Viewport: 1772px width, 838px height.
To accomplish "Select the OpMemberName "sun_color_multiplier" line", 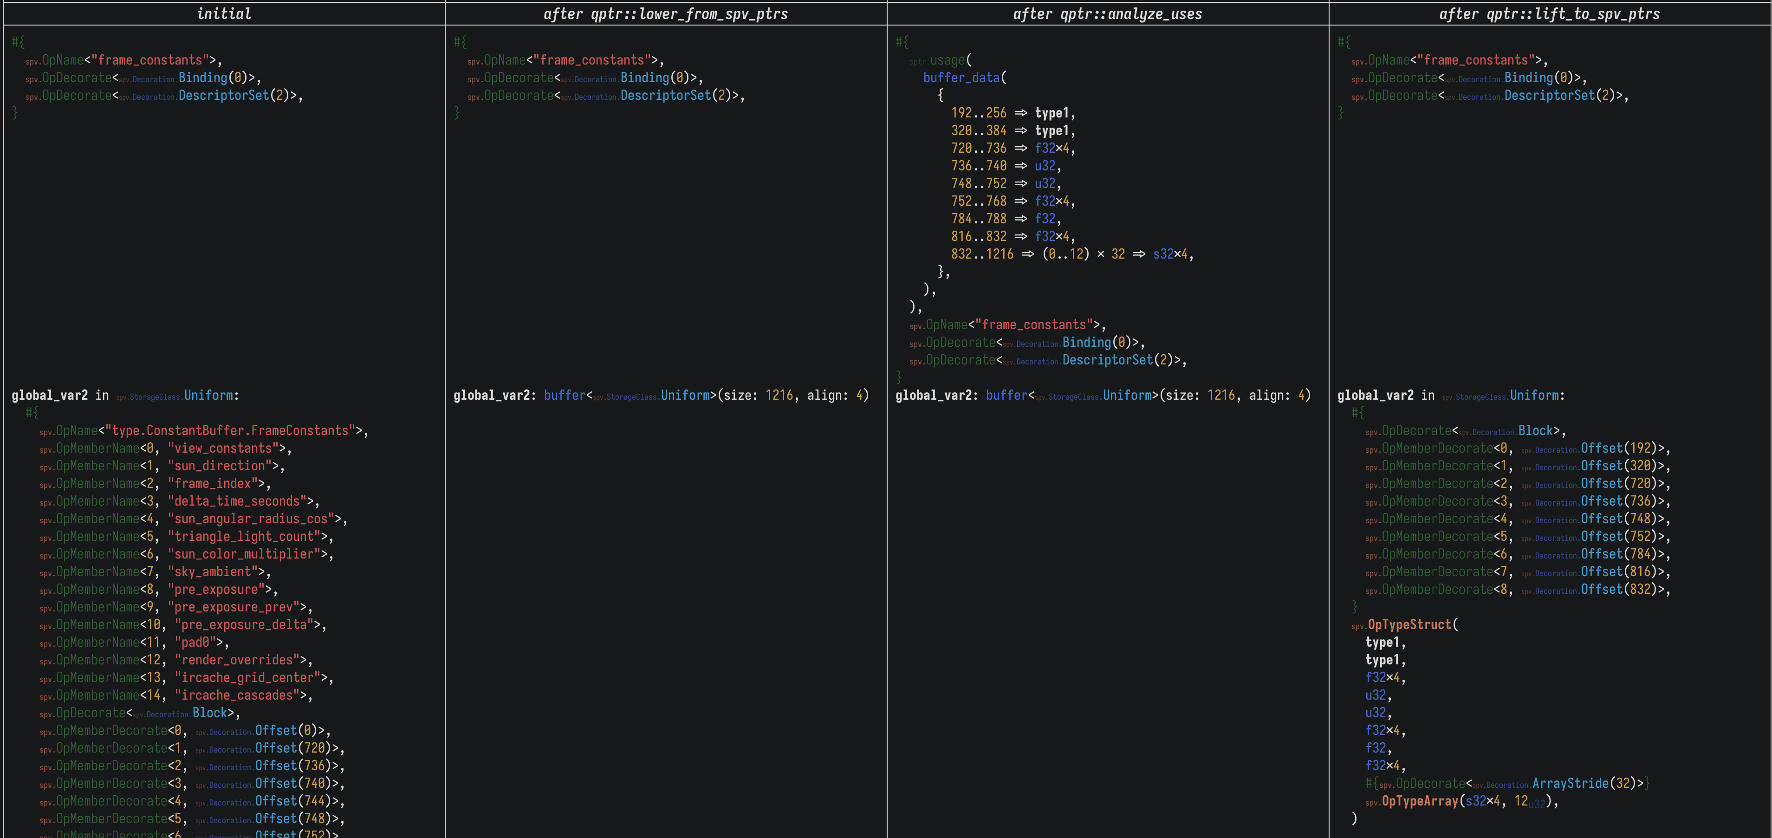I will coord(187,554).
